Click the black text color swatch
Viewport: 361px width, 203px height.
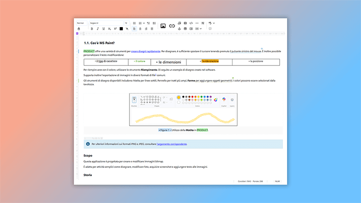coord(121,29)
